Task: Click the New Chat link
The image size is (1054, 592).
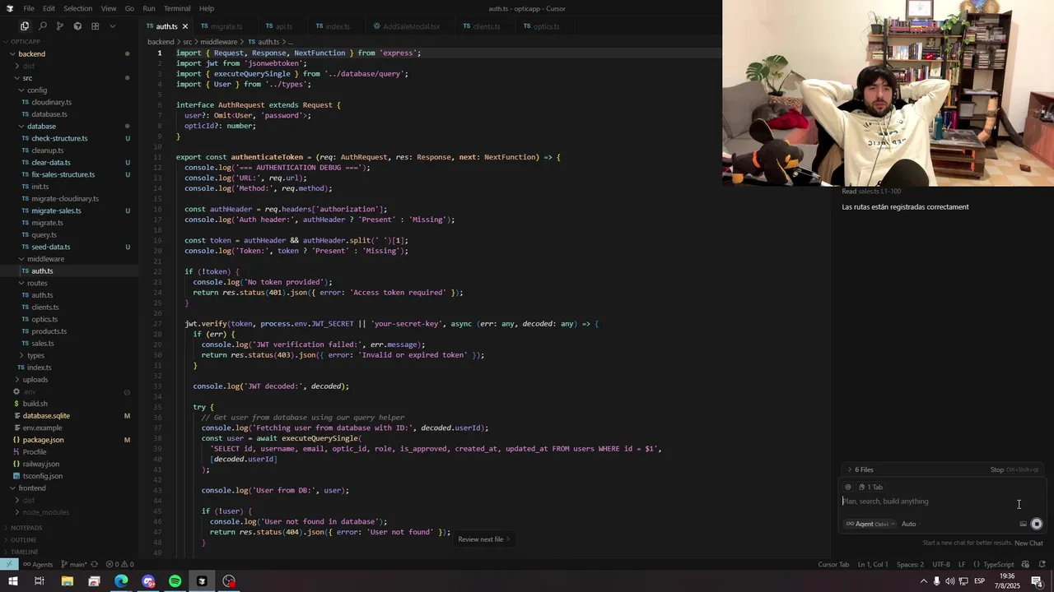Action: click(1028, 543)
